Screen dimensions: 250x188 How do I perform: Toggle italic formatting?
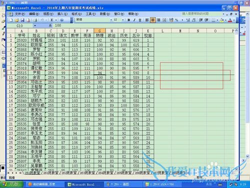134,20
